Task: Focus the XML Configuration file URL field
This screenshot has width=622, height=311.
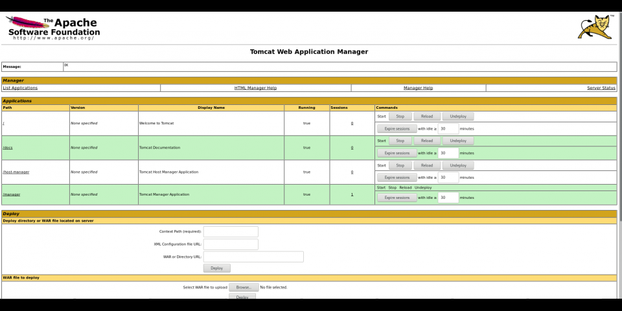Action: tap(231, 244)
